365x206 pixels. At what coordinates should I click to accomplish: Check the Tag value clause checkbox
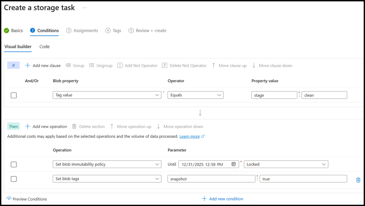pos(14,95)
